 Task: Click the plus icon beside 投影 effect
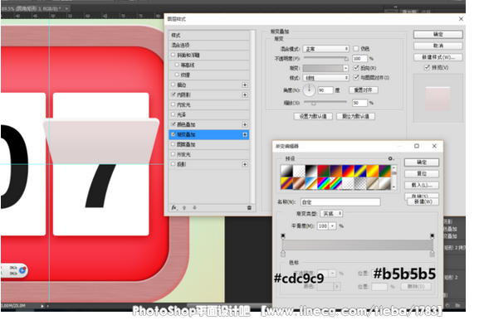(245, 164)
